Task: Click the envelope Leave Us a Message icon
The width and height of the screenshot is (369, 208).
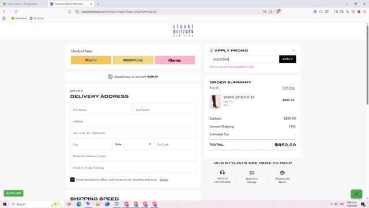Action: 252,173
